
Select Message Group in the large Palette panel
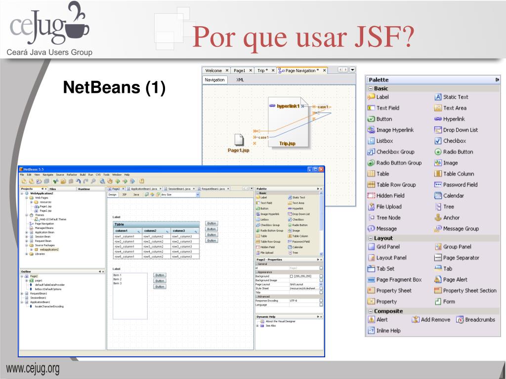click(457, 228)
